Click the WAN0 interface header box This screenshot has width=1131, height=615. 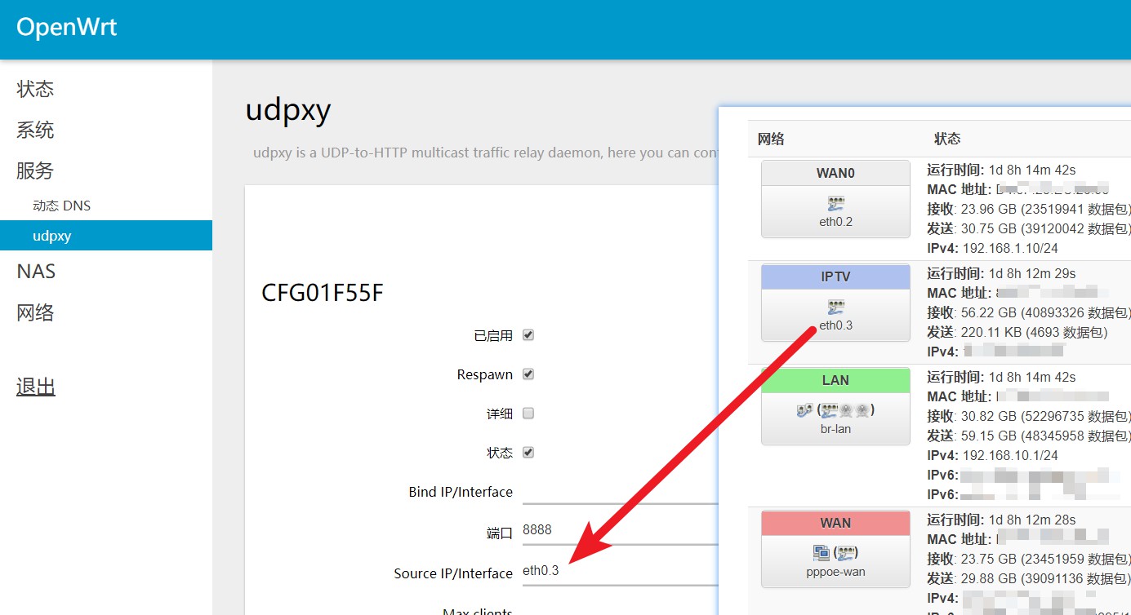click(835, 173)
